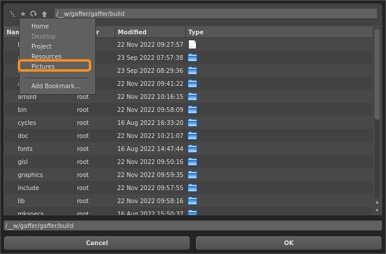Click the folder icon dated 23 Sep 2022 08:29:36
Viewport: 386px width, 254px height.
tap(192, 70)
